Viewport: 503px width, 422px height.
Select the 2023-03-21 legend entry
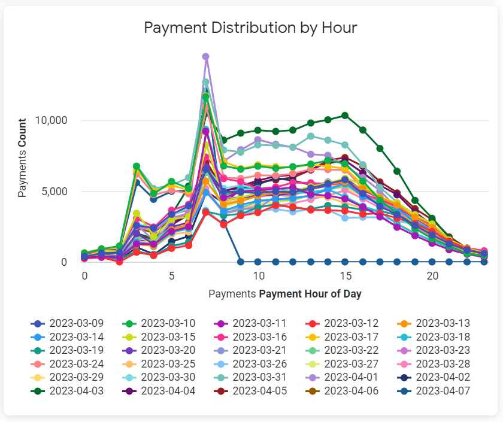pyautogui.click(x=250, y=350)
